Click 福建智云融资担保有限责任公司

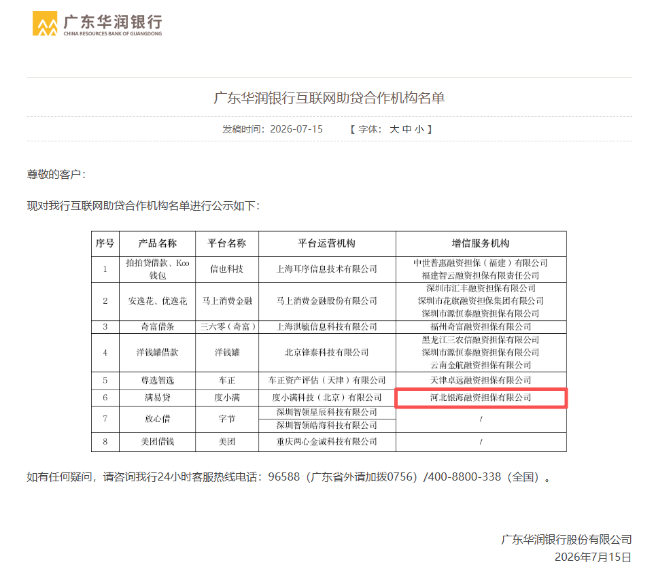481,275
